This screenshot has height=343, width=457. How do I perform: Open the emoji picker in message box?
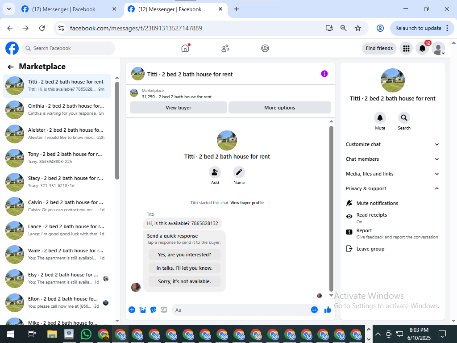[x=314, y=310]
